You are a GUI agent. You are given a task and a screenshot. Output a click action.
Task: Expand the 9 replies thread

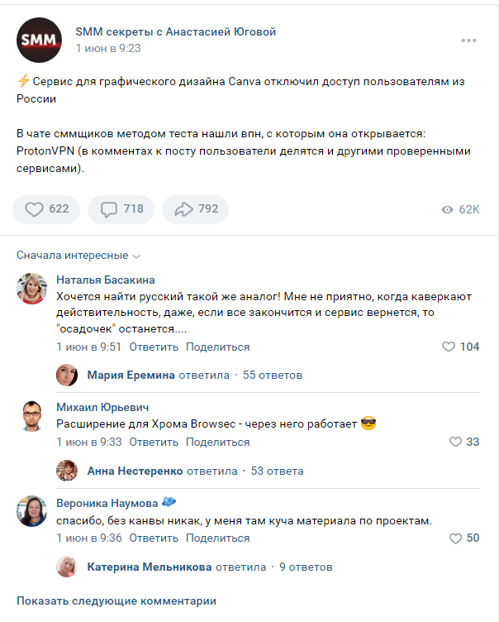coord(306,567)
